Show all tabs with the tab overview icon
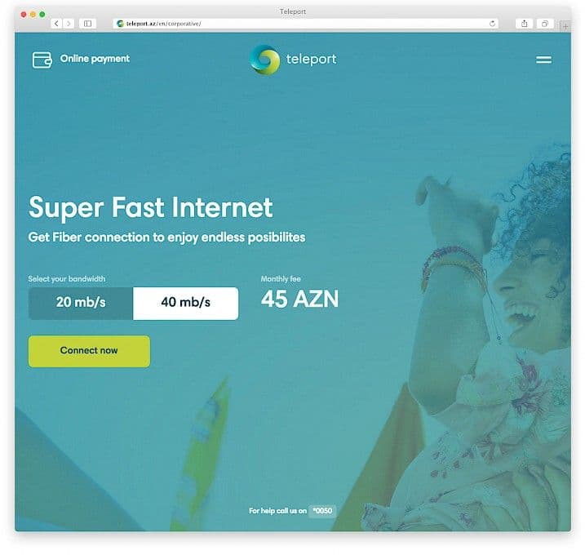The width and height of the screenshot is (585, 555). coord(545,24)
